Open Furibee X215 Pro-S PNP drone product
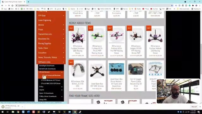Screen dimensions: 202x114 coord(97,42)
